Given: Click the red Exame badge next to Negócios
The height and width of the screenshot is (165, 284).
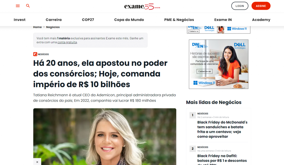Looking at the screenshot, I should pos(35,54).
